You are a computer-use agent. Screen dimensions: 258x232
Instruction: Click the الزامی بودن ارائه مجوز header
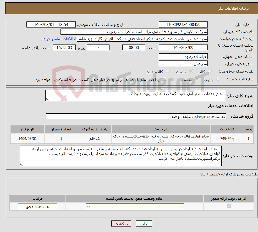click(x=229, y=198)
